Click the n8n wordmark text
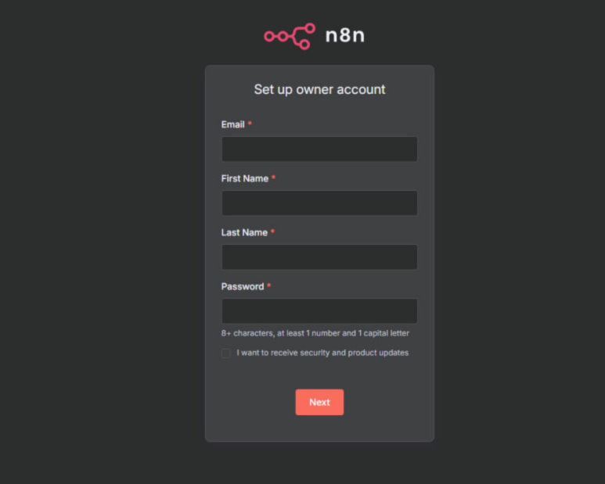605x484 pixels. pos(345,36)
